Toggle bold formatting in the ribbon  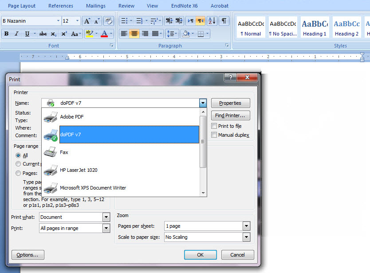pos(6,34)
